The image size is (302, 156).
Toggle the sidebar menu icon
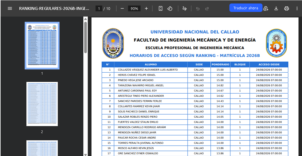[10, 8]
